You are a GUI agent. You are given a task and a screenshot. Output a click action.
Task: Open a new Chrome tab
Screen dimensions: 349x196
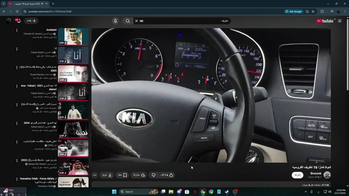(x=53, y=4)
